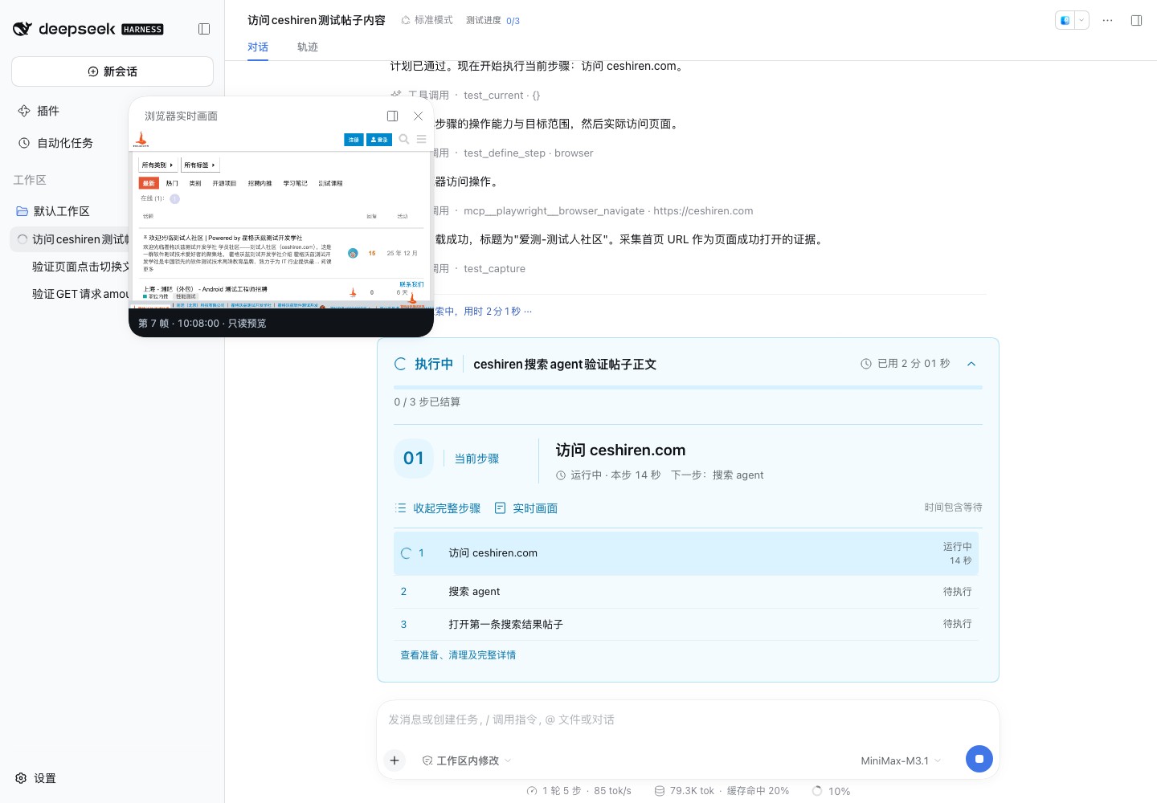Select step 1 访问 ceshiren.com row
Screen dimensions: 1157x803
coord(686,553)
